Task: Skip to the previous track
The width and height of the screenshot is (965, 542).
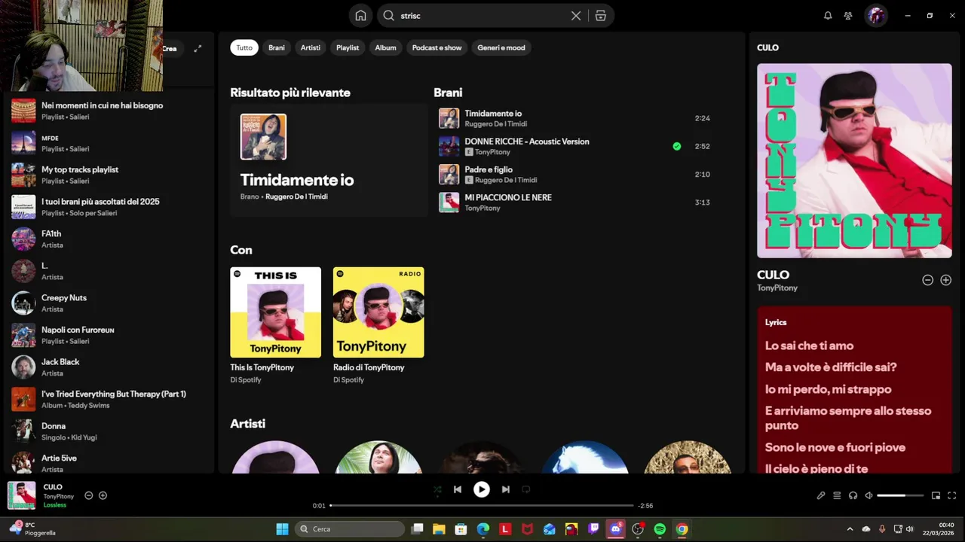Action: pyautogui.click(x=457, y=489)
